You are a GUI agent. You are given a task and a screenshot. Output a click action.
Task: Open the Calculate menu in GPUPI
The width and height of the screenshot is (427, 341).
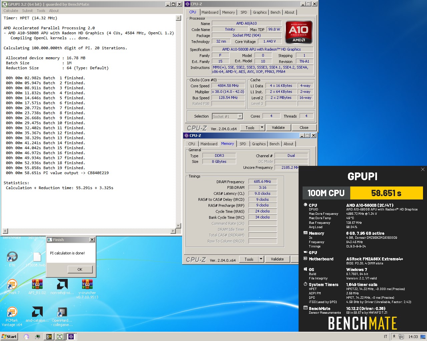(11, 11)
